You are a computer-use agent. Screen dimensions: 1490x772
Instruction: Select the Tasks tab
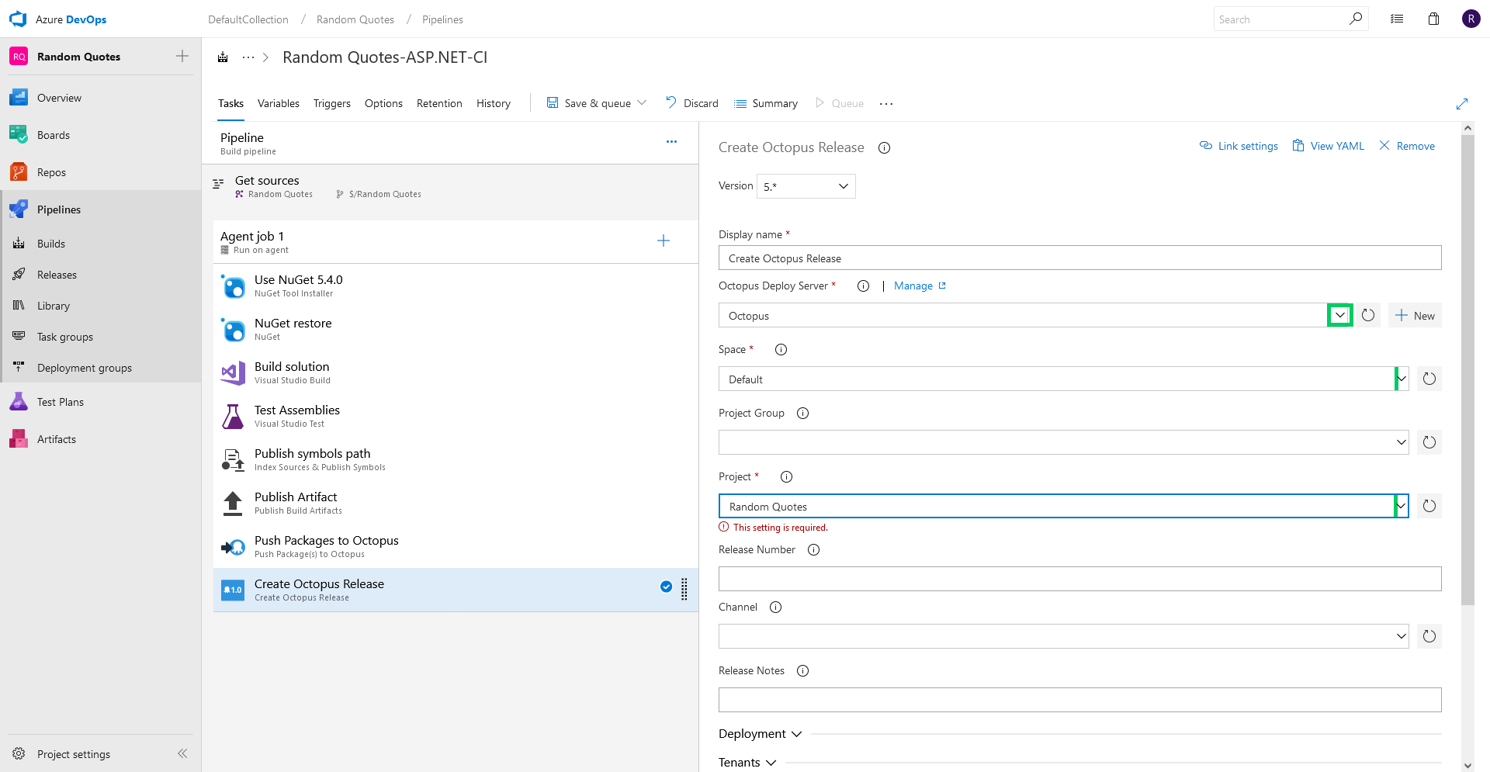(230, 103)
